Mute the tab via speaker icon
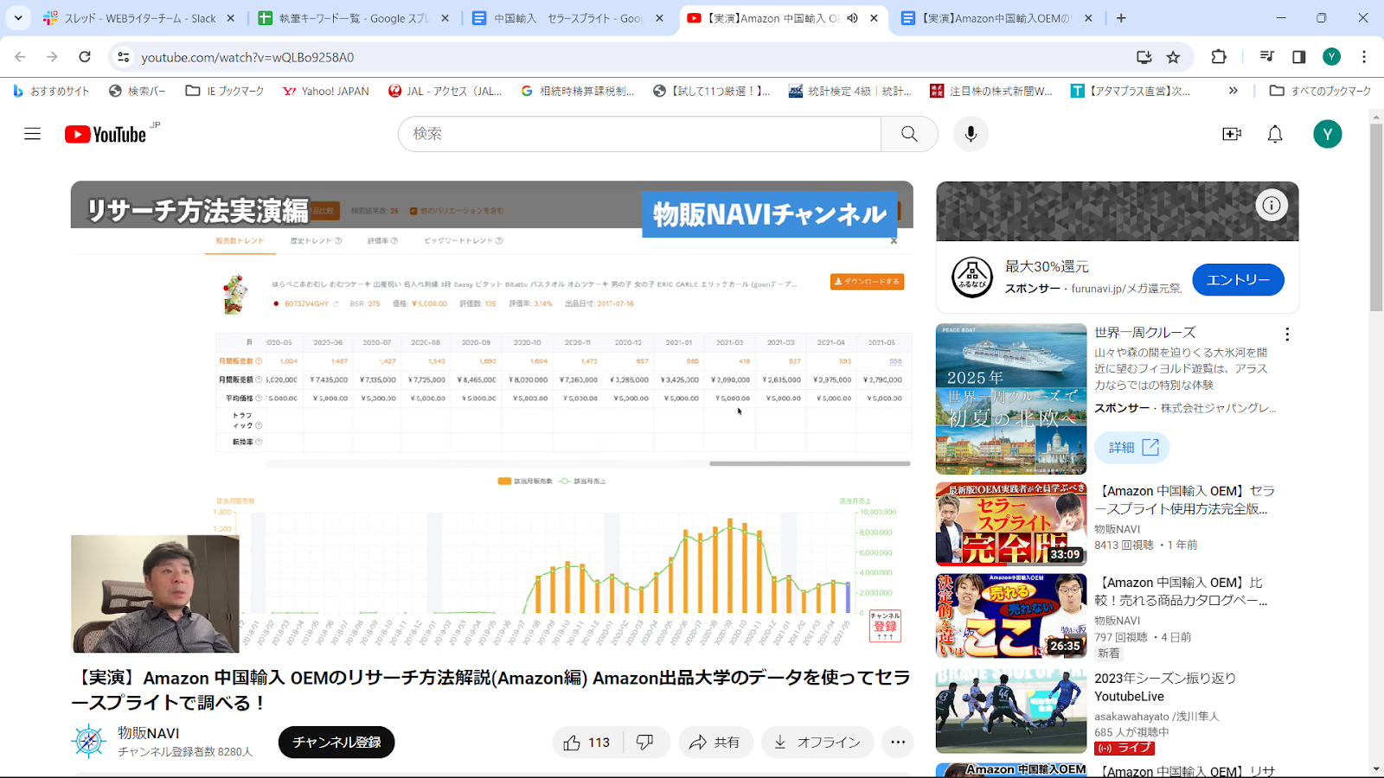Viewport: 1384px width, 778px height. [x=853, y=18]
